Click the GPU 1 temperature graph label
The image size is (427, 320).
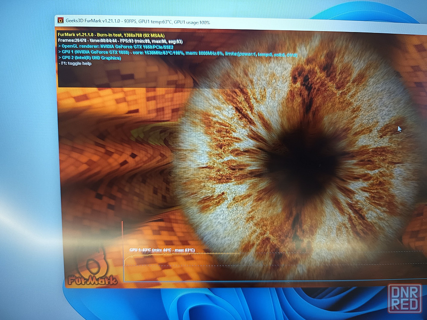(x=162, y=250)
